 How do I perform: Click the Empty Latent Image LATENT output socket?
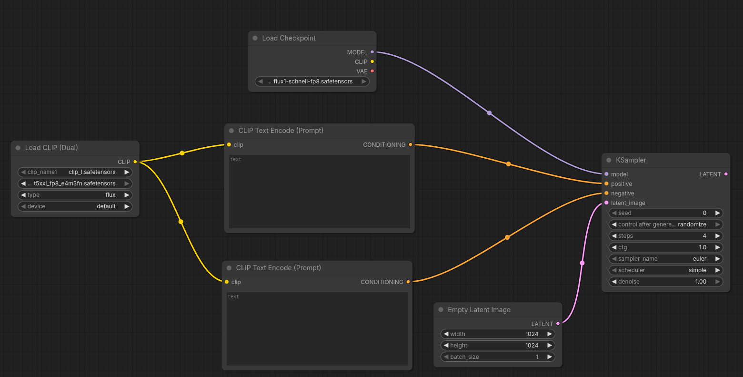(x=558, y=324)
